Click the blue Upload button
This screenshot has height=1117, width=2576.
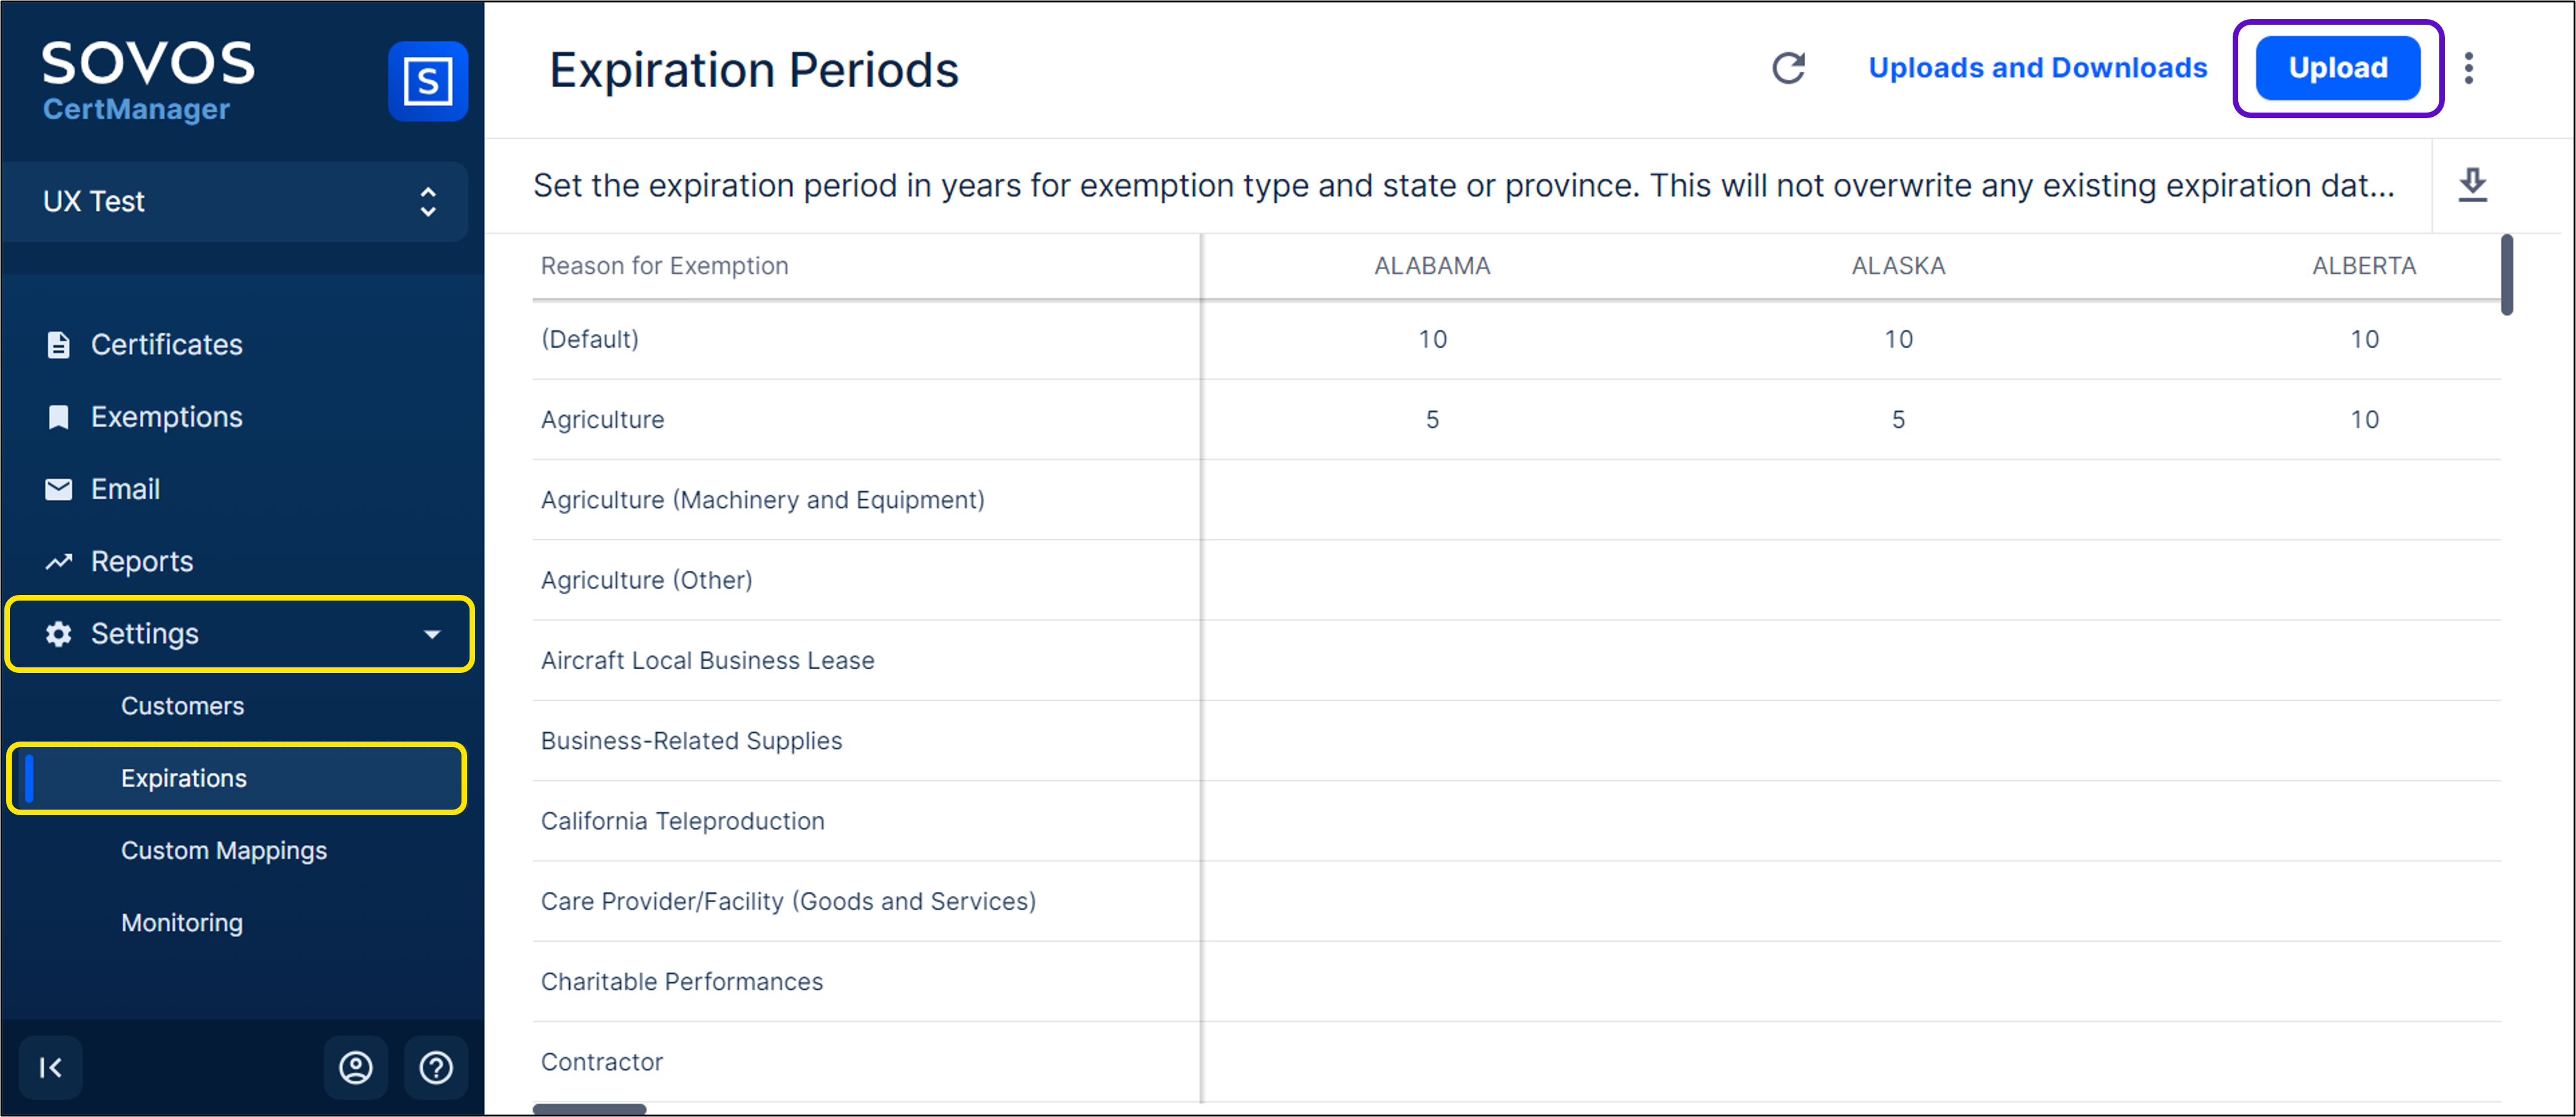[x=2337, y=68]
